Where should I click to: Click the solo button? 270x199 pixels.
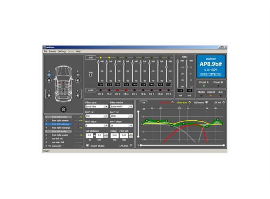coord(91,57)
